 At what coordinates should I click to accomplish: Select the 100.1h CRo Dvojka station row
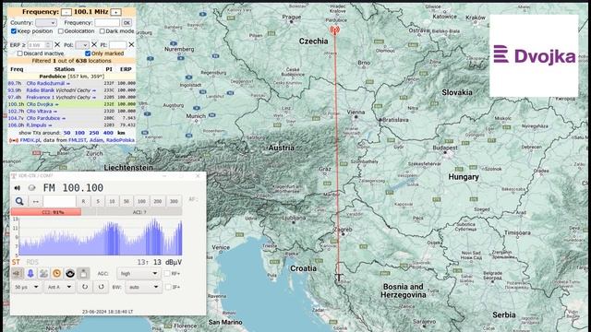[72, 104]
